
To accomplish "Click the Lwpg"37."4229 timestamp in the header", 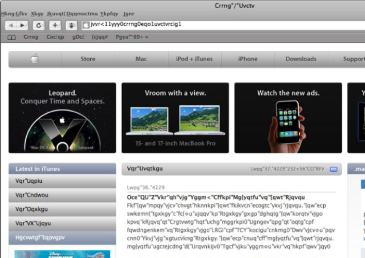I will [x=287, y=169].
